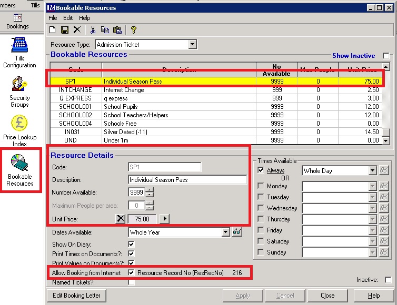Click the yellow Help question mark icon

click(x=134, y=30)
